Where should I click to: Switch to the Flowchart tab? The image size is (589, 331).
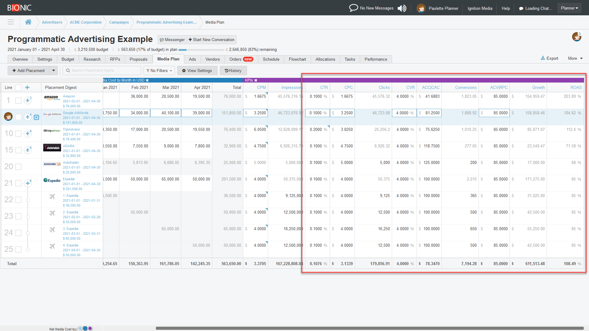(297, 59)
